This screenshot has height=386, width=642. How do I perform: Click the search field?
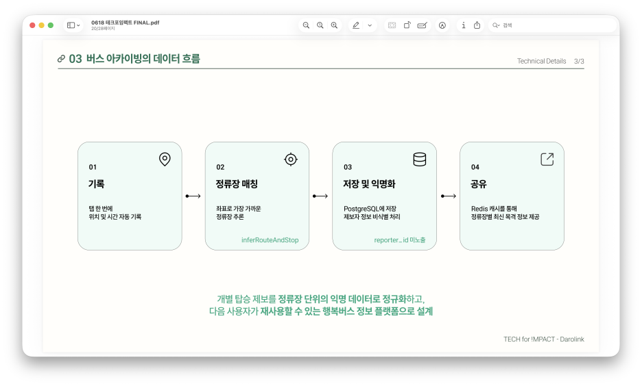[553, 25]
